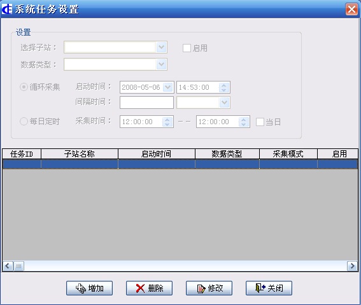Click the 间隔时间 text input field
Image resolution: width=361 pixels, height=305 pixels.
[x=146, y=103]
